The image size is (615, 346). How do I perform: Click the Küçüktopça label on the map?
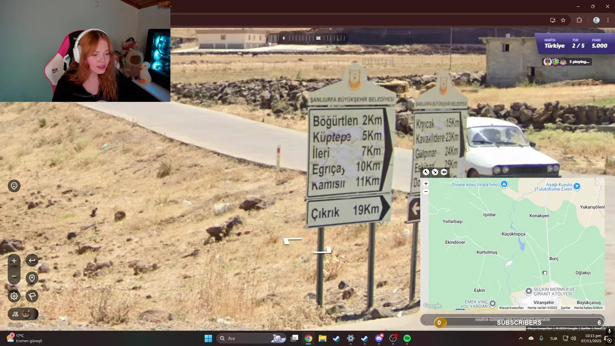(x=513, y=234)
